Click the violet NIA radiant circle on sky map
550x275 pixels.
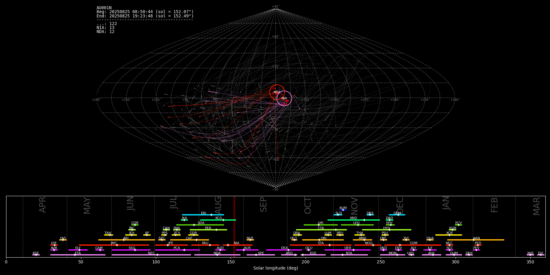[284, 98]
